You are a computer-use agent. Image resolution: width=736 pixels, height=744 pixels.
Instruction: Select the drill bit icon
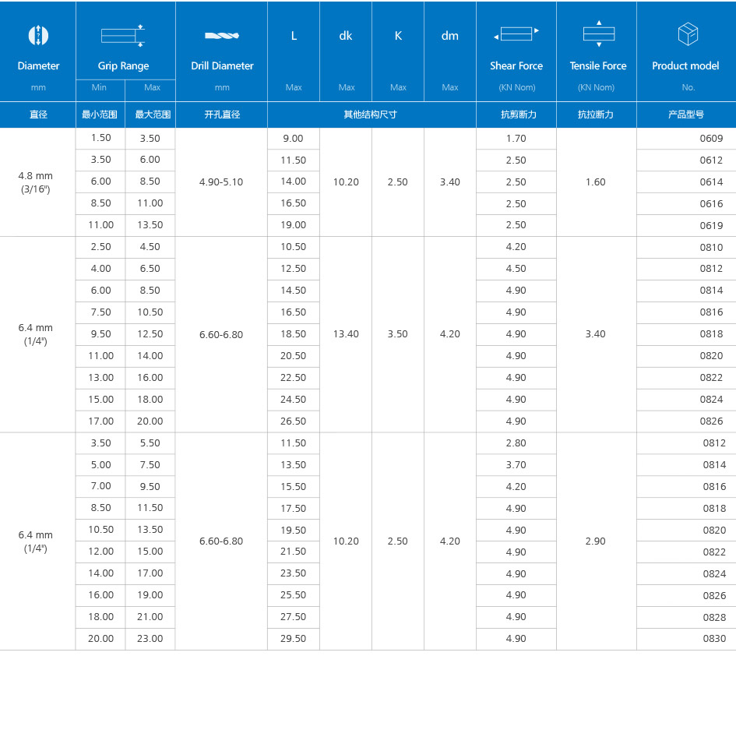222,35
